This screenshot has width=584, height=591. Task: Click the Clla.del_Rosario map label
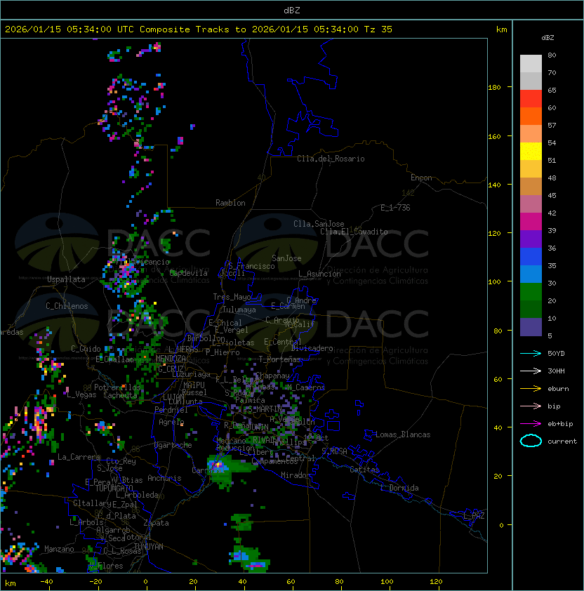[x=331, y=159]
